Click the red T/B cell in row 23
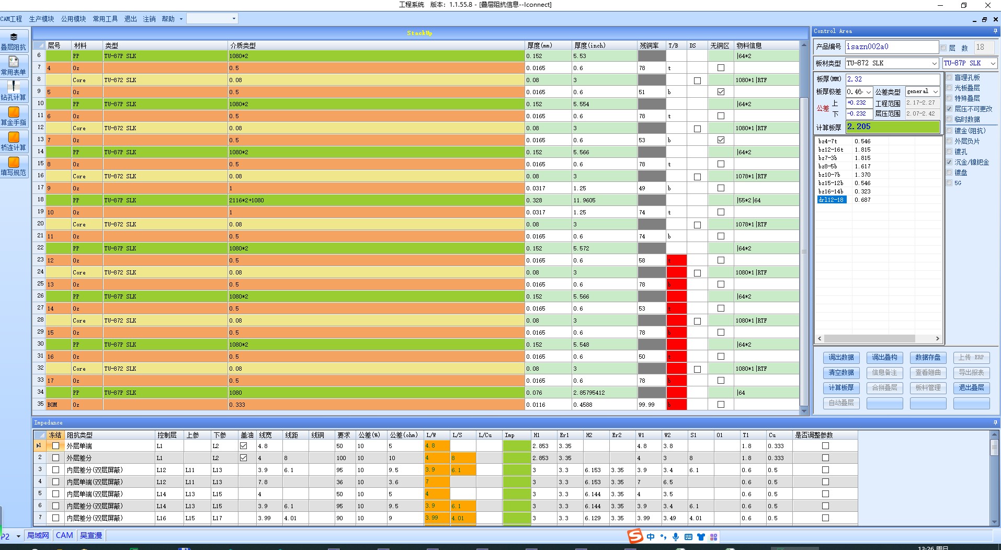 676,260
